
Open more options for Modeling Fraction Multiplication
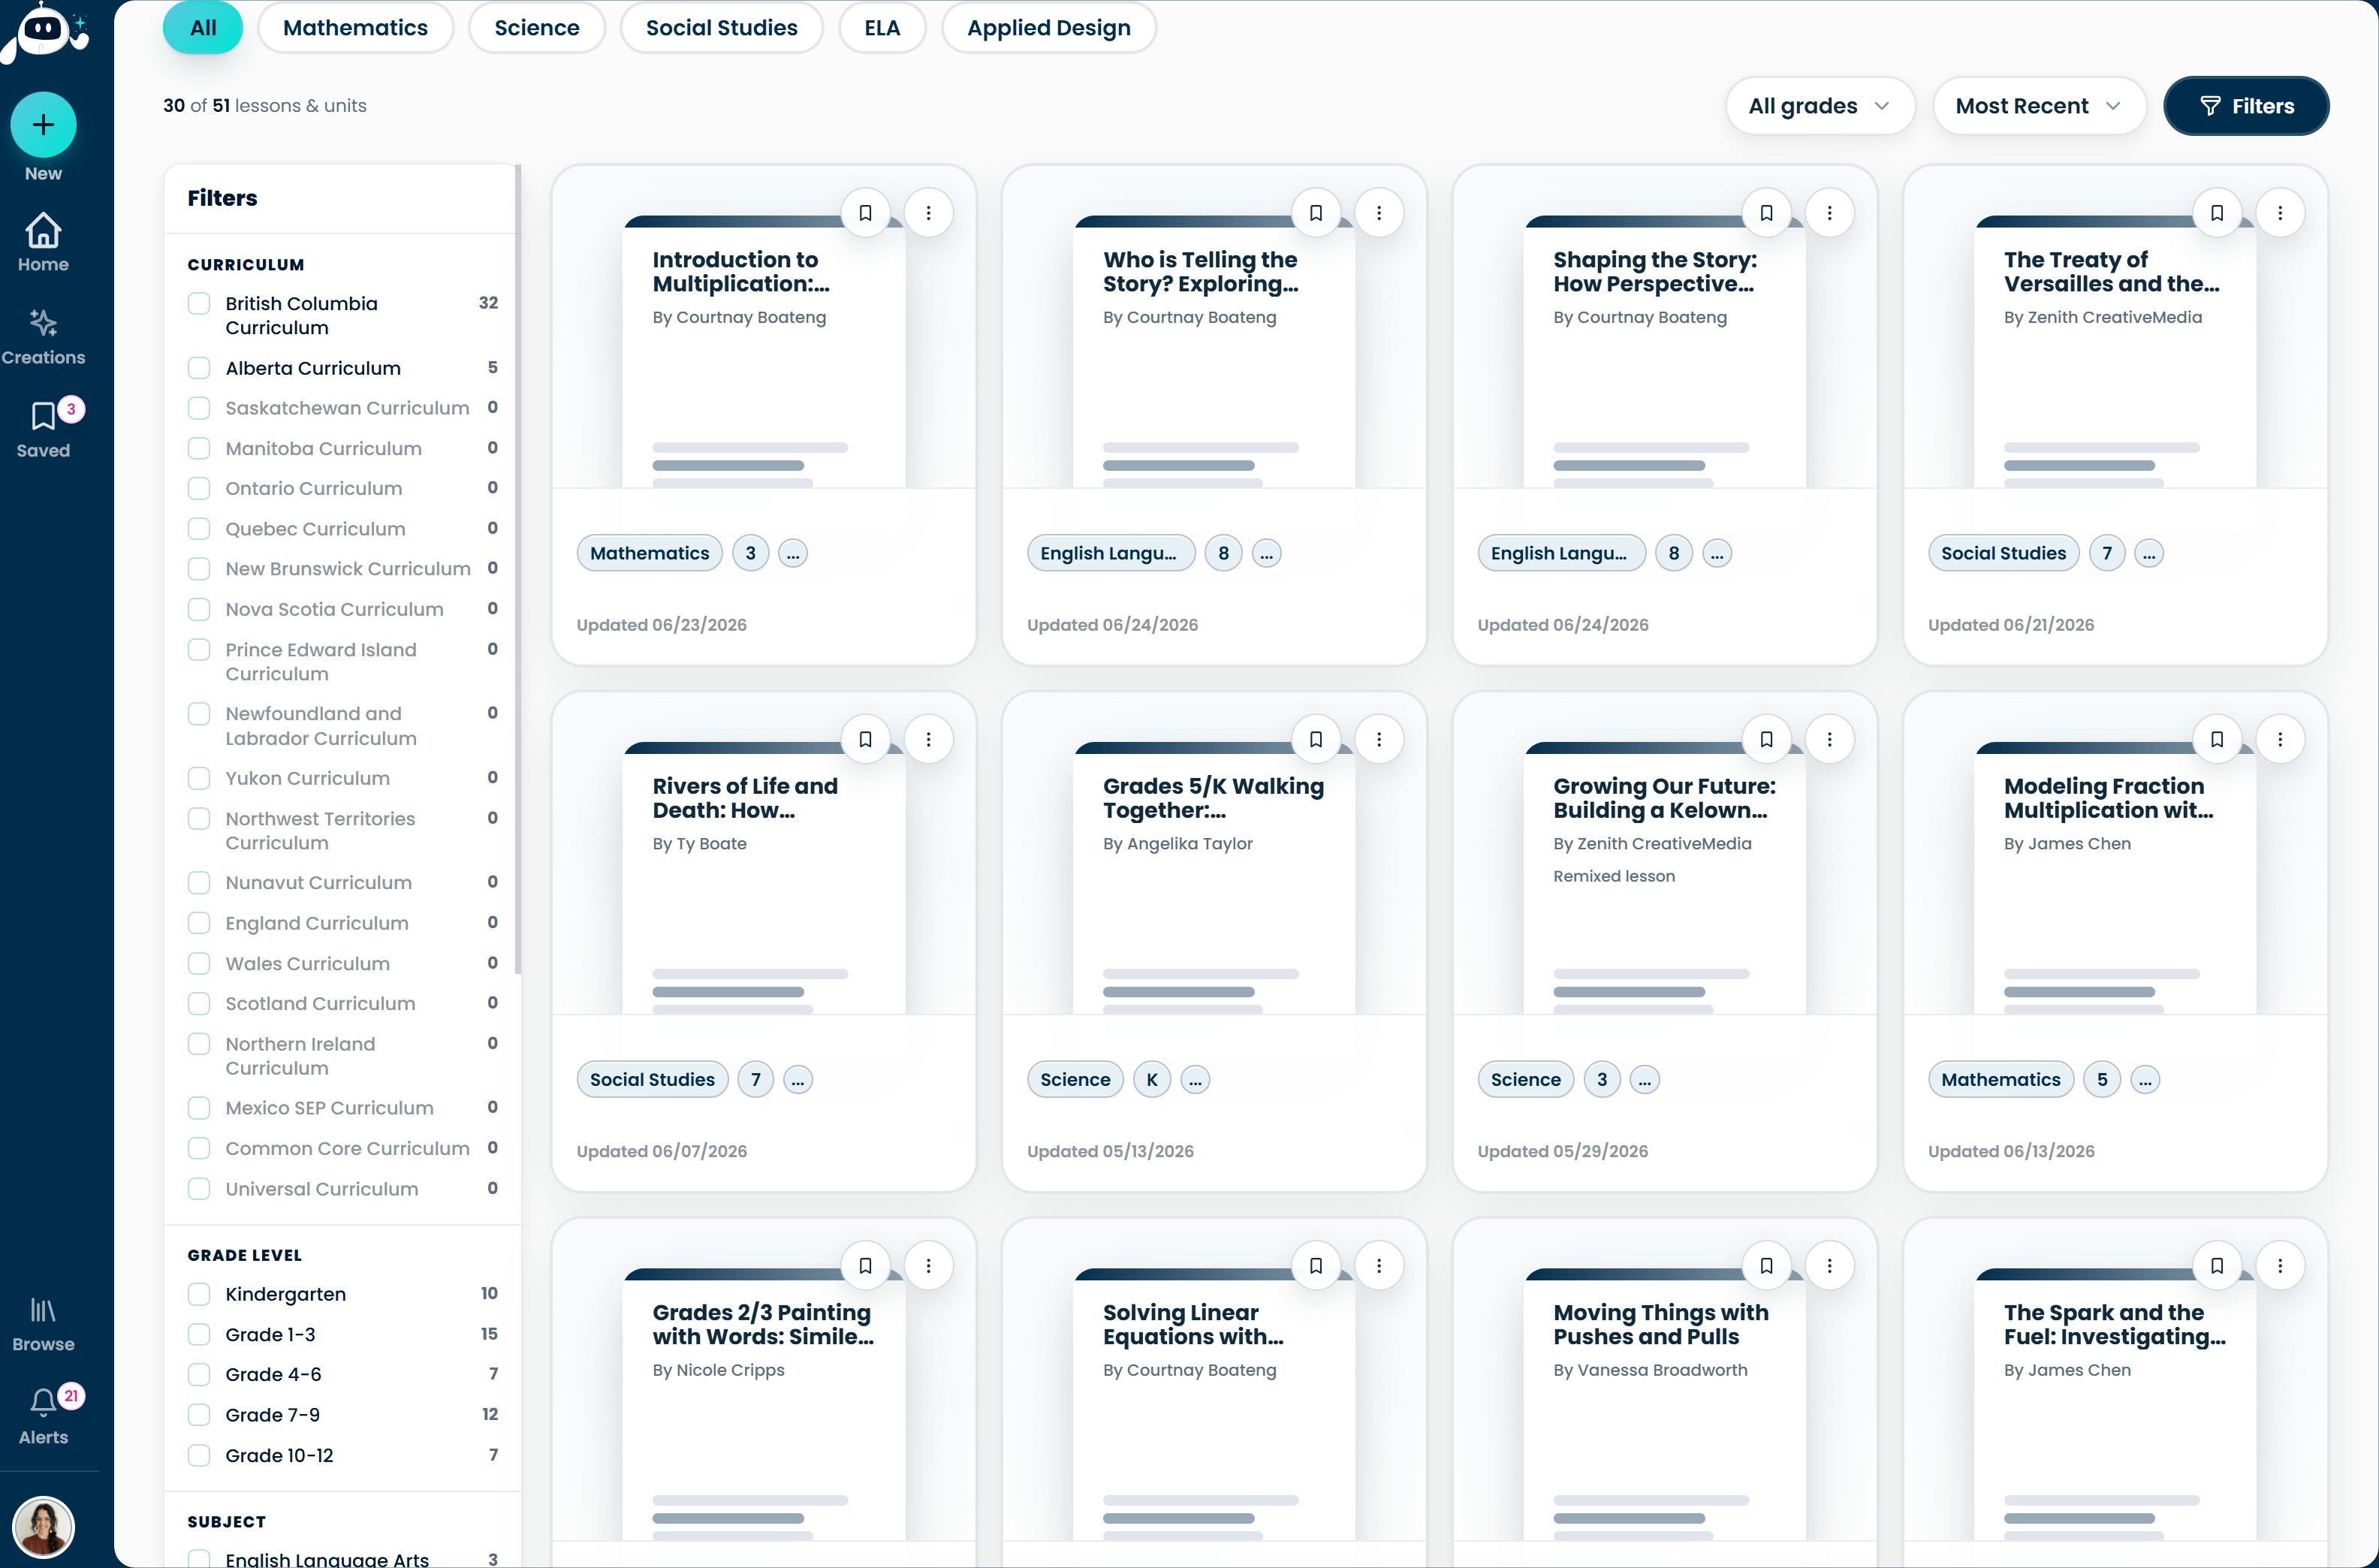point(2280,739)
